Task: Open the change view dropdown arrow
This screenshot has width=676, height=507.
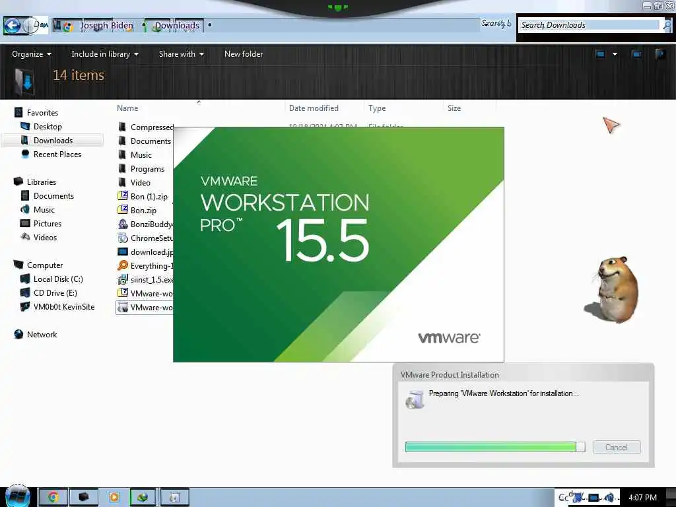Action: [615, 54]
